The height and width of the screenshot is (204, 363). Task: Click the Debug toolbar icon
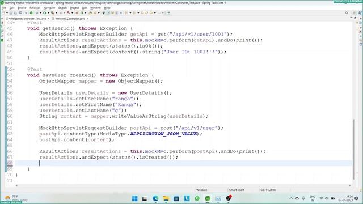(37, 13)
